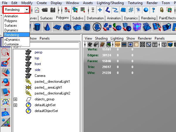Toggle the handles selection mask plus icon
The width and height of the screenshot is (176, 132).
click(100, 10)
